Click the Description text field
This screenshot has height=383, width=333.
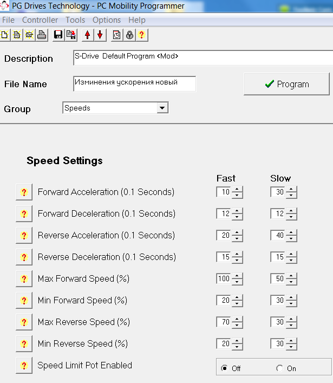tap(200, 58)
